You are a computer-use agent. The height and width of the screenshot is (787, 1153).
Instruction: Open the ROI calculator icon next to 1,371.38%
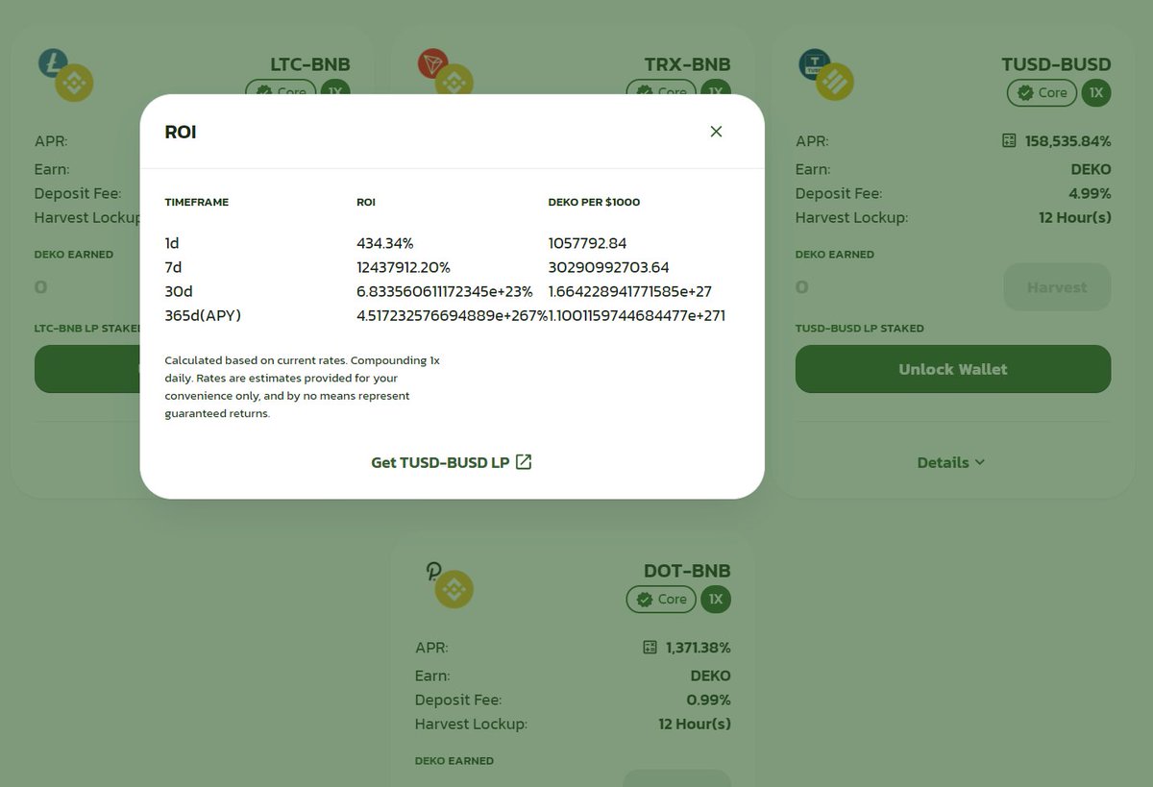click(650, 648)
